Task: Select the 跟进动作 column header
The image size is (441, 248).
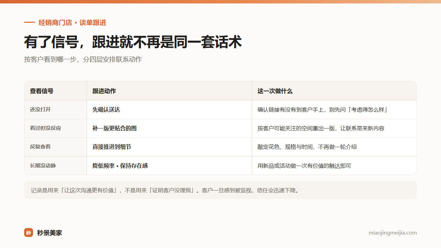Action: [x=169, y=91]
